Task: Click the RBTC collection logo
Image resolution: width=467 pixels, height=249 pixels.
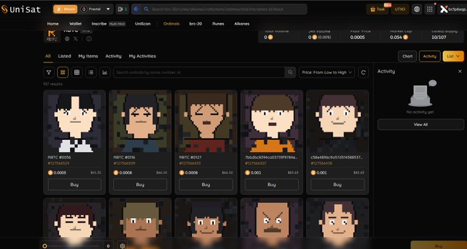Action: pos(52,36)
